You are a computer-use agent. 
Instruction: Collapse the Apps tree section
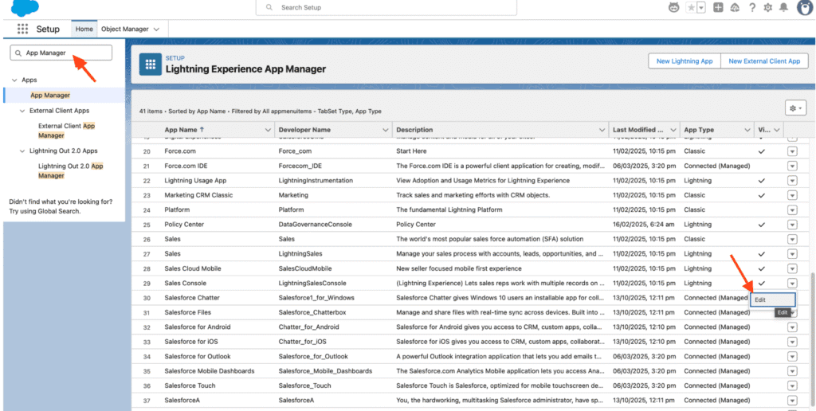[14, 80]
